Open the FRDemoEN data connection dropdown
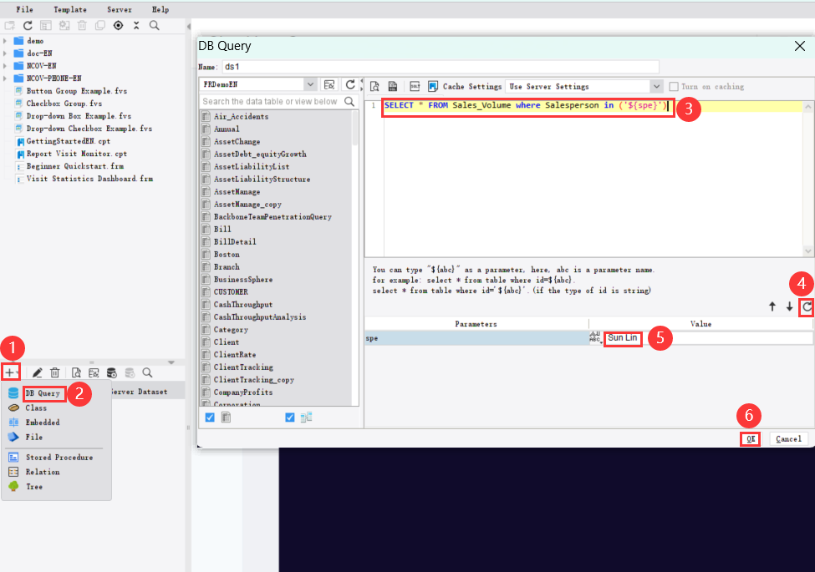 pyautogui.click(x=310, y=85)
